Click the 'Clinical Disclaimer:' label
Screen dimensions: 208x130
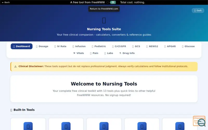pos(31,66)
